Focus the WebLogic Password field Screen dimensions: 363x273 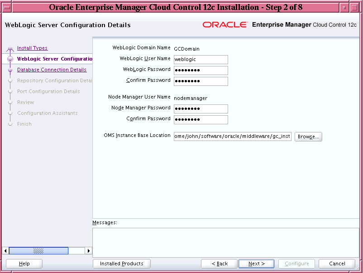[x=201, y=70]
